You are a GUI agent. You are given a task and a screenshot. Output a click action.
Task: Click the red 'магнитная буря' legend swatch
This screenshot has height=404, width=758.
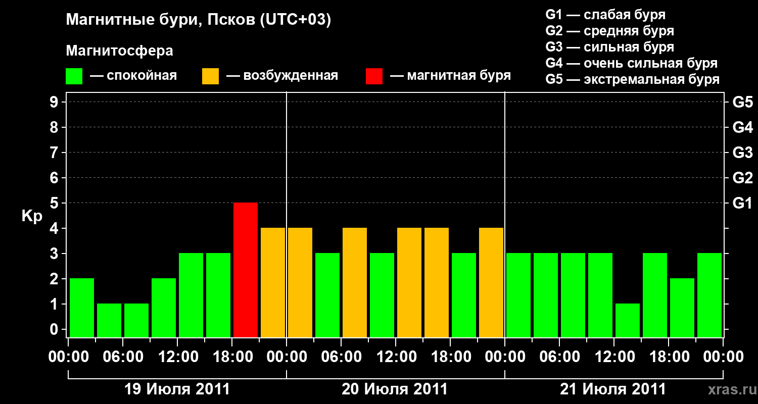pos(374,76)
